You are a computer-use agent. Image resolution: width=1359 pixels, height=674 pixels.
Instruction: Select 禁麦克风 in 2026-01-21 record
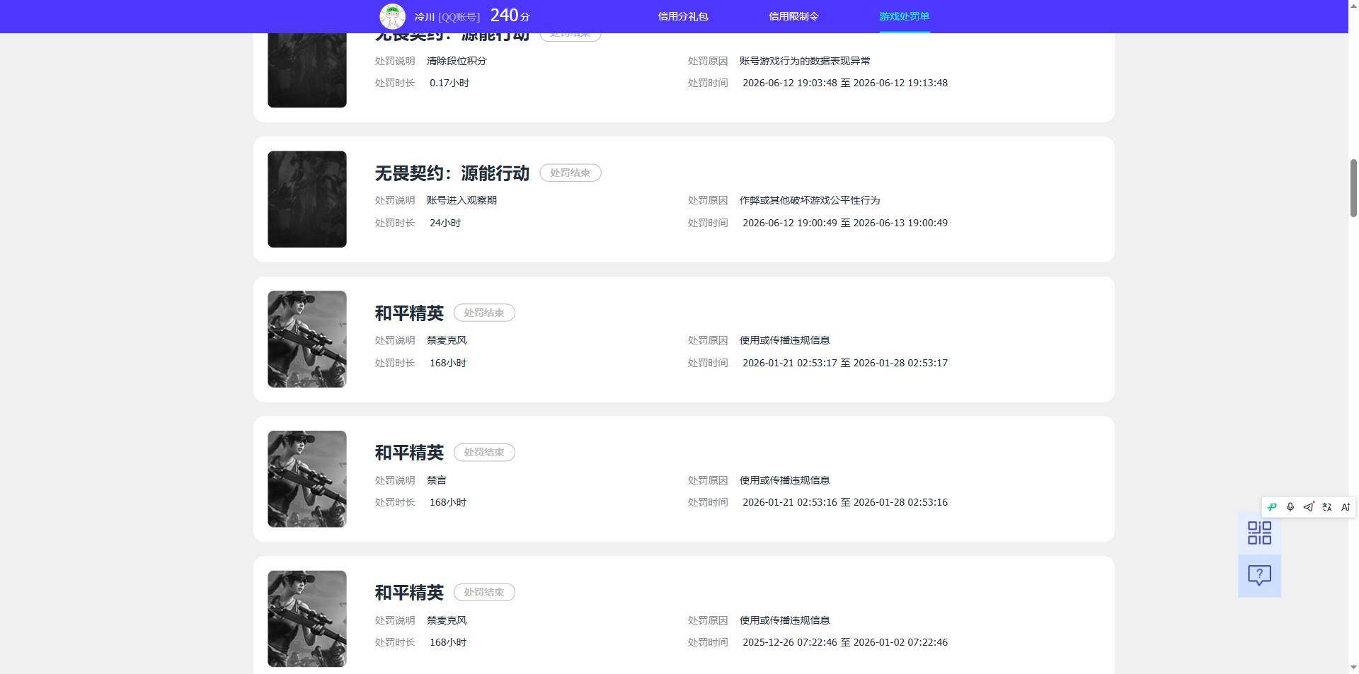coord(447,340)
